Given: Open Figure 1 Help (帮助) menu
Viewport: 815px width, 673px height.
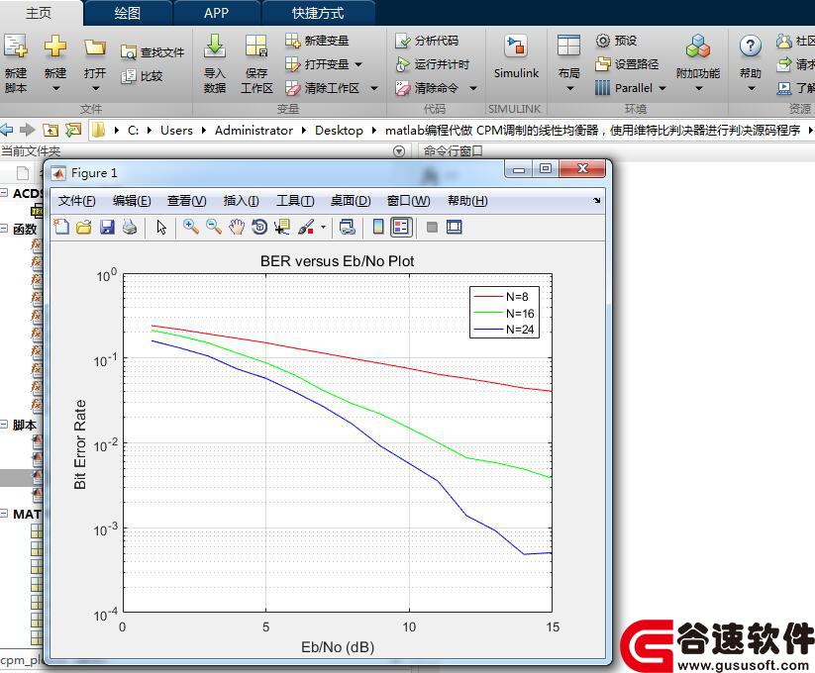Looking at the screenshot, I should point(467,201).
